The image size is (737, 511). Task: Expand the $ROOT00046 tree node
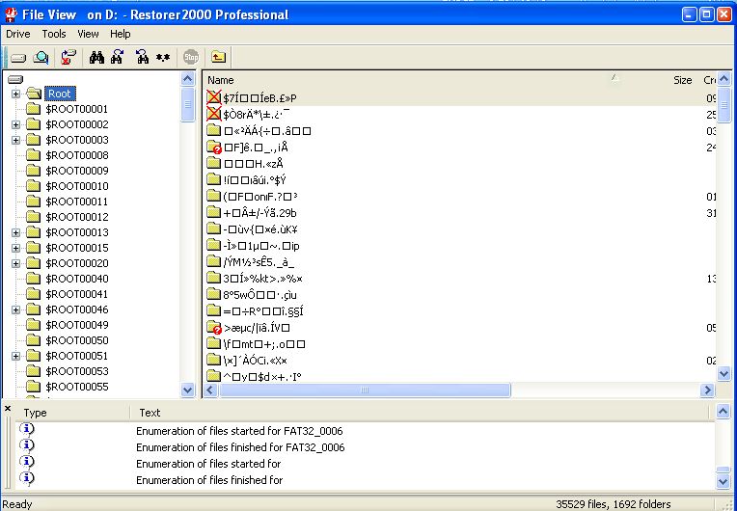[x=16, y=309]
